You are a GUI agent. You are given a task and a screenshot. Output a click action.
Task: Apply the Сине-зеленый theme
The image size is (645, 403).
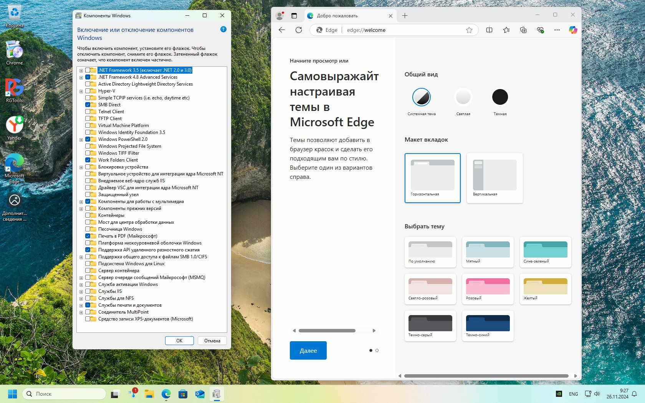tap(545, 252)
